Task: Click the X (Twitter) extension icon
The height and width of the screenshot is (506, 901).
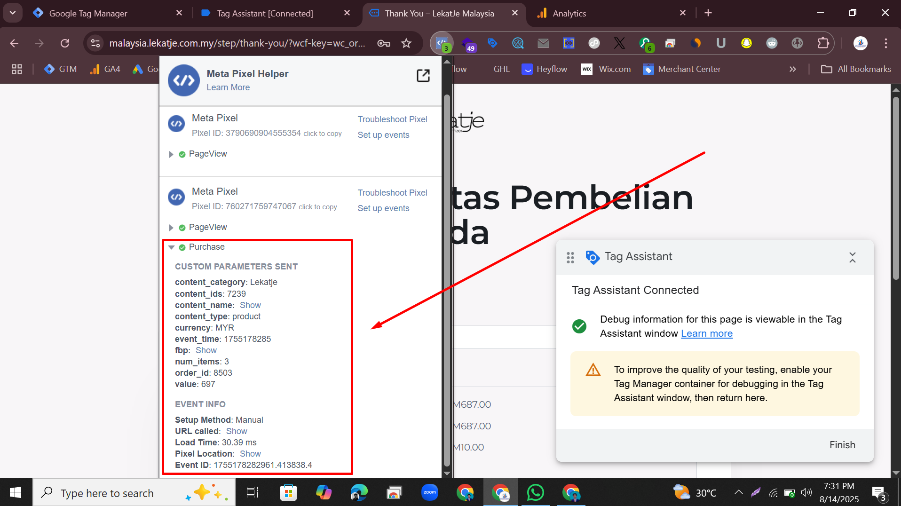Action: tap(619, 43)
